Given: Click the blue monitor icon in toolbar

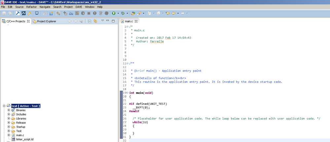Looking at the screenshot, I should 37,13.
